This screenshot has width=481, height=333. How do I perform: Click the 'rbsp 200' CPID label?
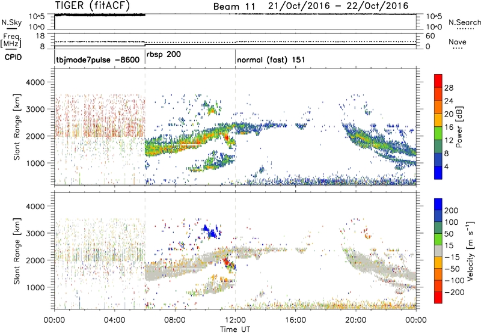(x=164, y=55)
